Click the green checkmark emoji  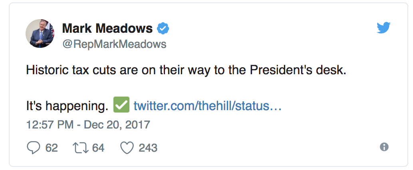(x=121, y=105)
